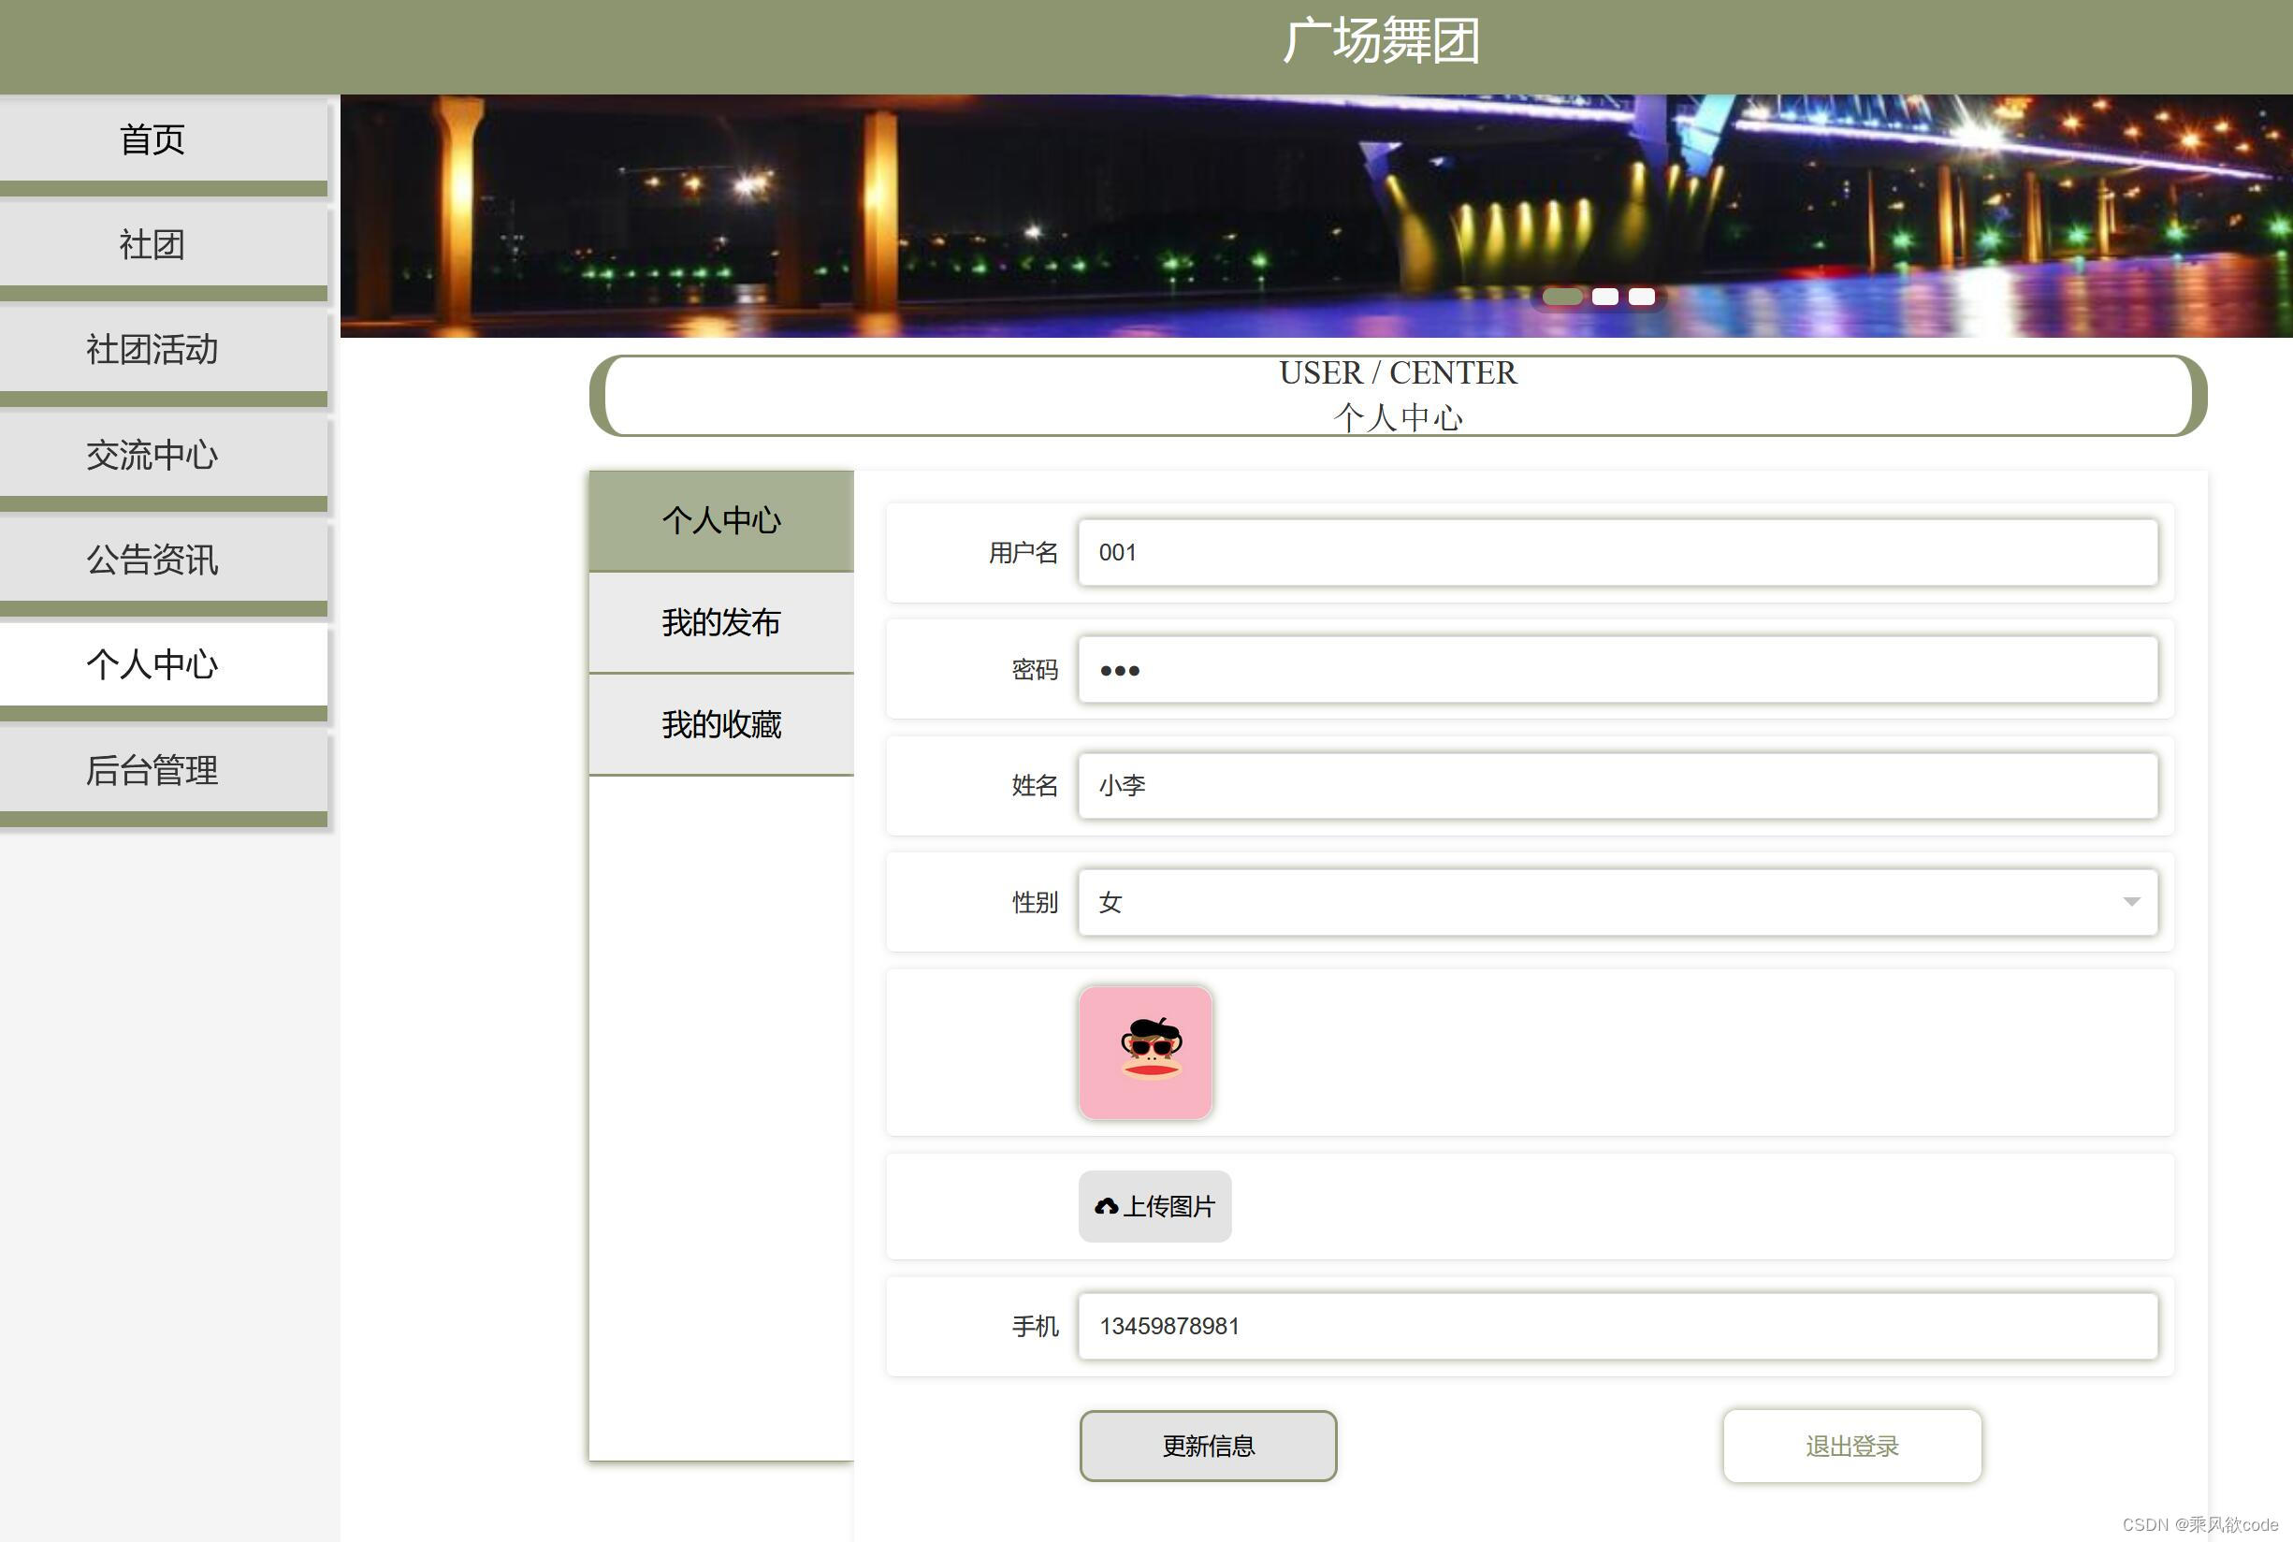Select the third carousel indicator dot
The image size is (2293, 1542).
pos(1640,296)
